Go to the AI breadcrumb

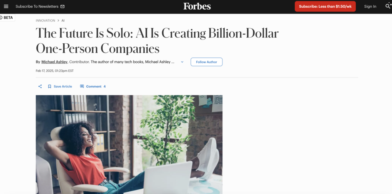tap(63, 20)
